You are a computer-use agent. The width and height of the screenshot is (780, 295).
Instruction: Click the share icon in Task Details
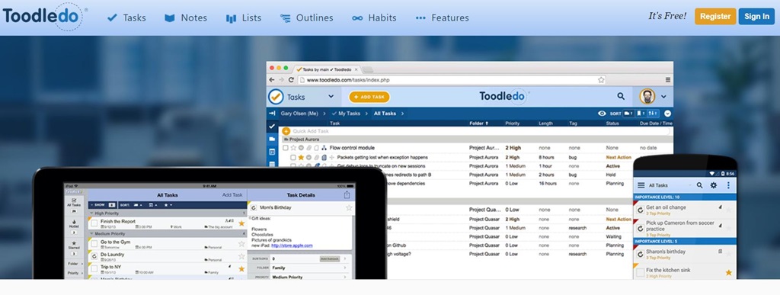[347, 195]
